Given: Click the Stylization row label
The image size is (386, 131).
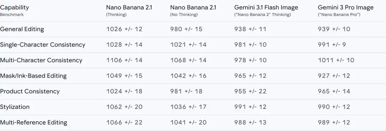Looking at the screenshot, I should 15,107.
